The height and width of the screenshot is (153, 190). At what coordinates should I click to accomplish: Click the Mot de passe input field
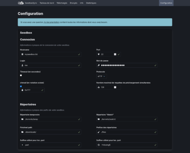127,65
